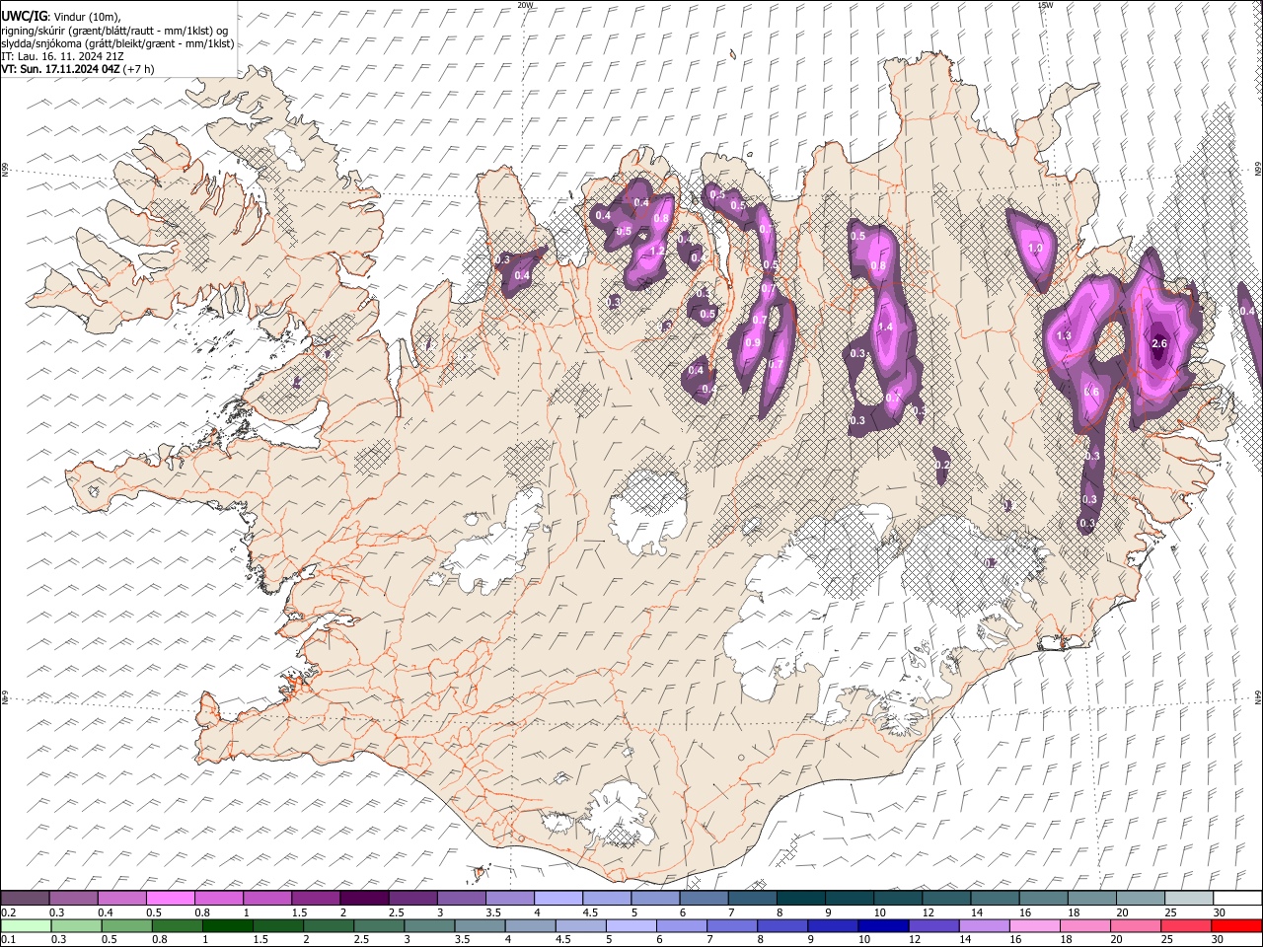Screen dimensions: 1263x947
Task: Click the 15W longitude label
Action: click(1045, 5)
